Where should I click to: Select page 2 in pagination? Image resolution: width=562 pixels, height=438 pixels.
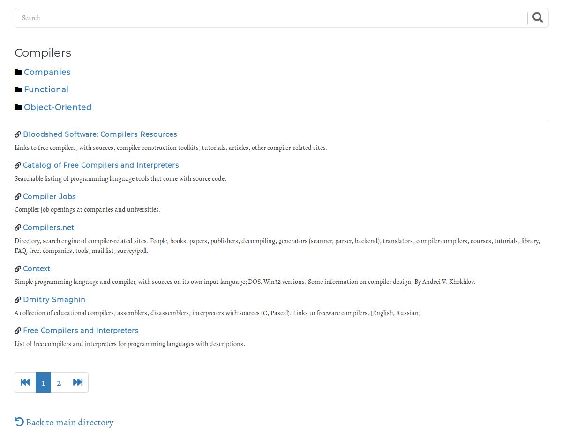[59, 383]
